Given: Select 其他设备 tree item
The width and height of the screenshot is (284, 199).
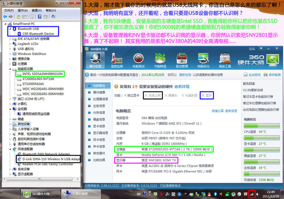Looking at the screenshot, I should (x=24, y=124).
